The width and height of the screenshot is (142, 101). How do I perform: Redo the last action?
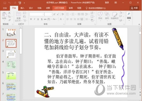[x=15, y=3]
